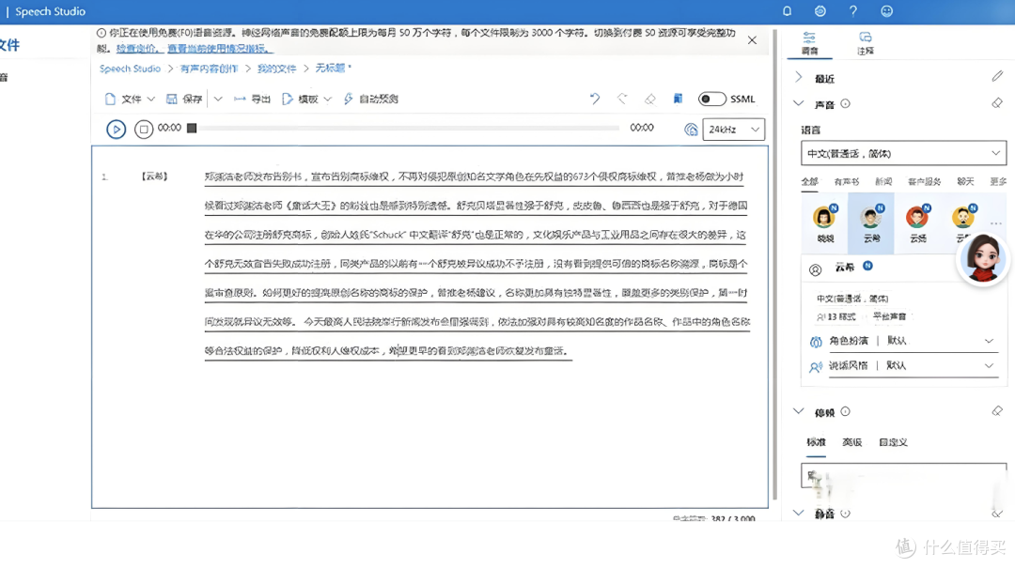Click the eraser icon on the 声音 row
The height and width of the screenshot is (568, 1015).
pos(997,103)
